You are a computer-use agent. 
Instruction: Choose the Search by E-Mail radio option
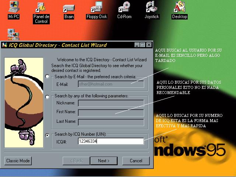47,76
